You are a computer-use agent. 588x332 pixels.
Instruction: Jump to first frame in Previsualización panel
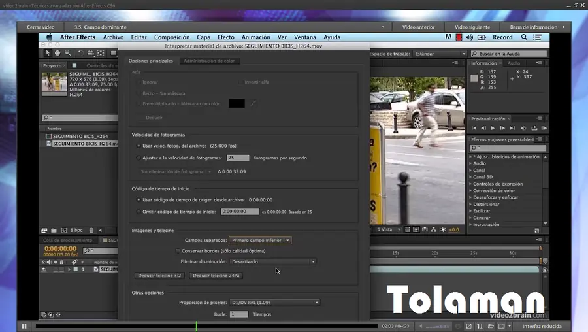tap(475, 128)
